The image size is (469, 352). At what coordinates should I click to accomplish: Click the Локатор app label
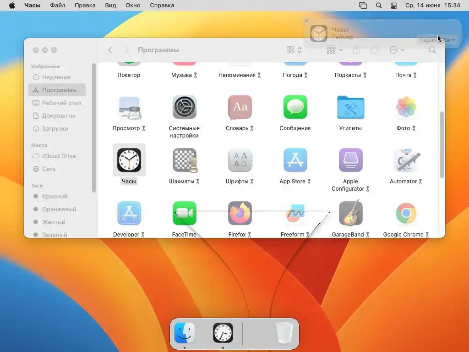pos(129,75)
